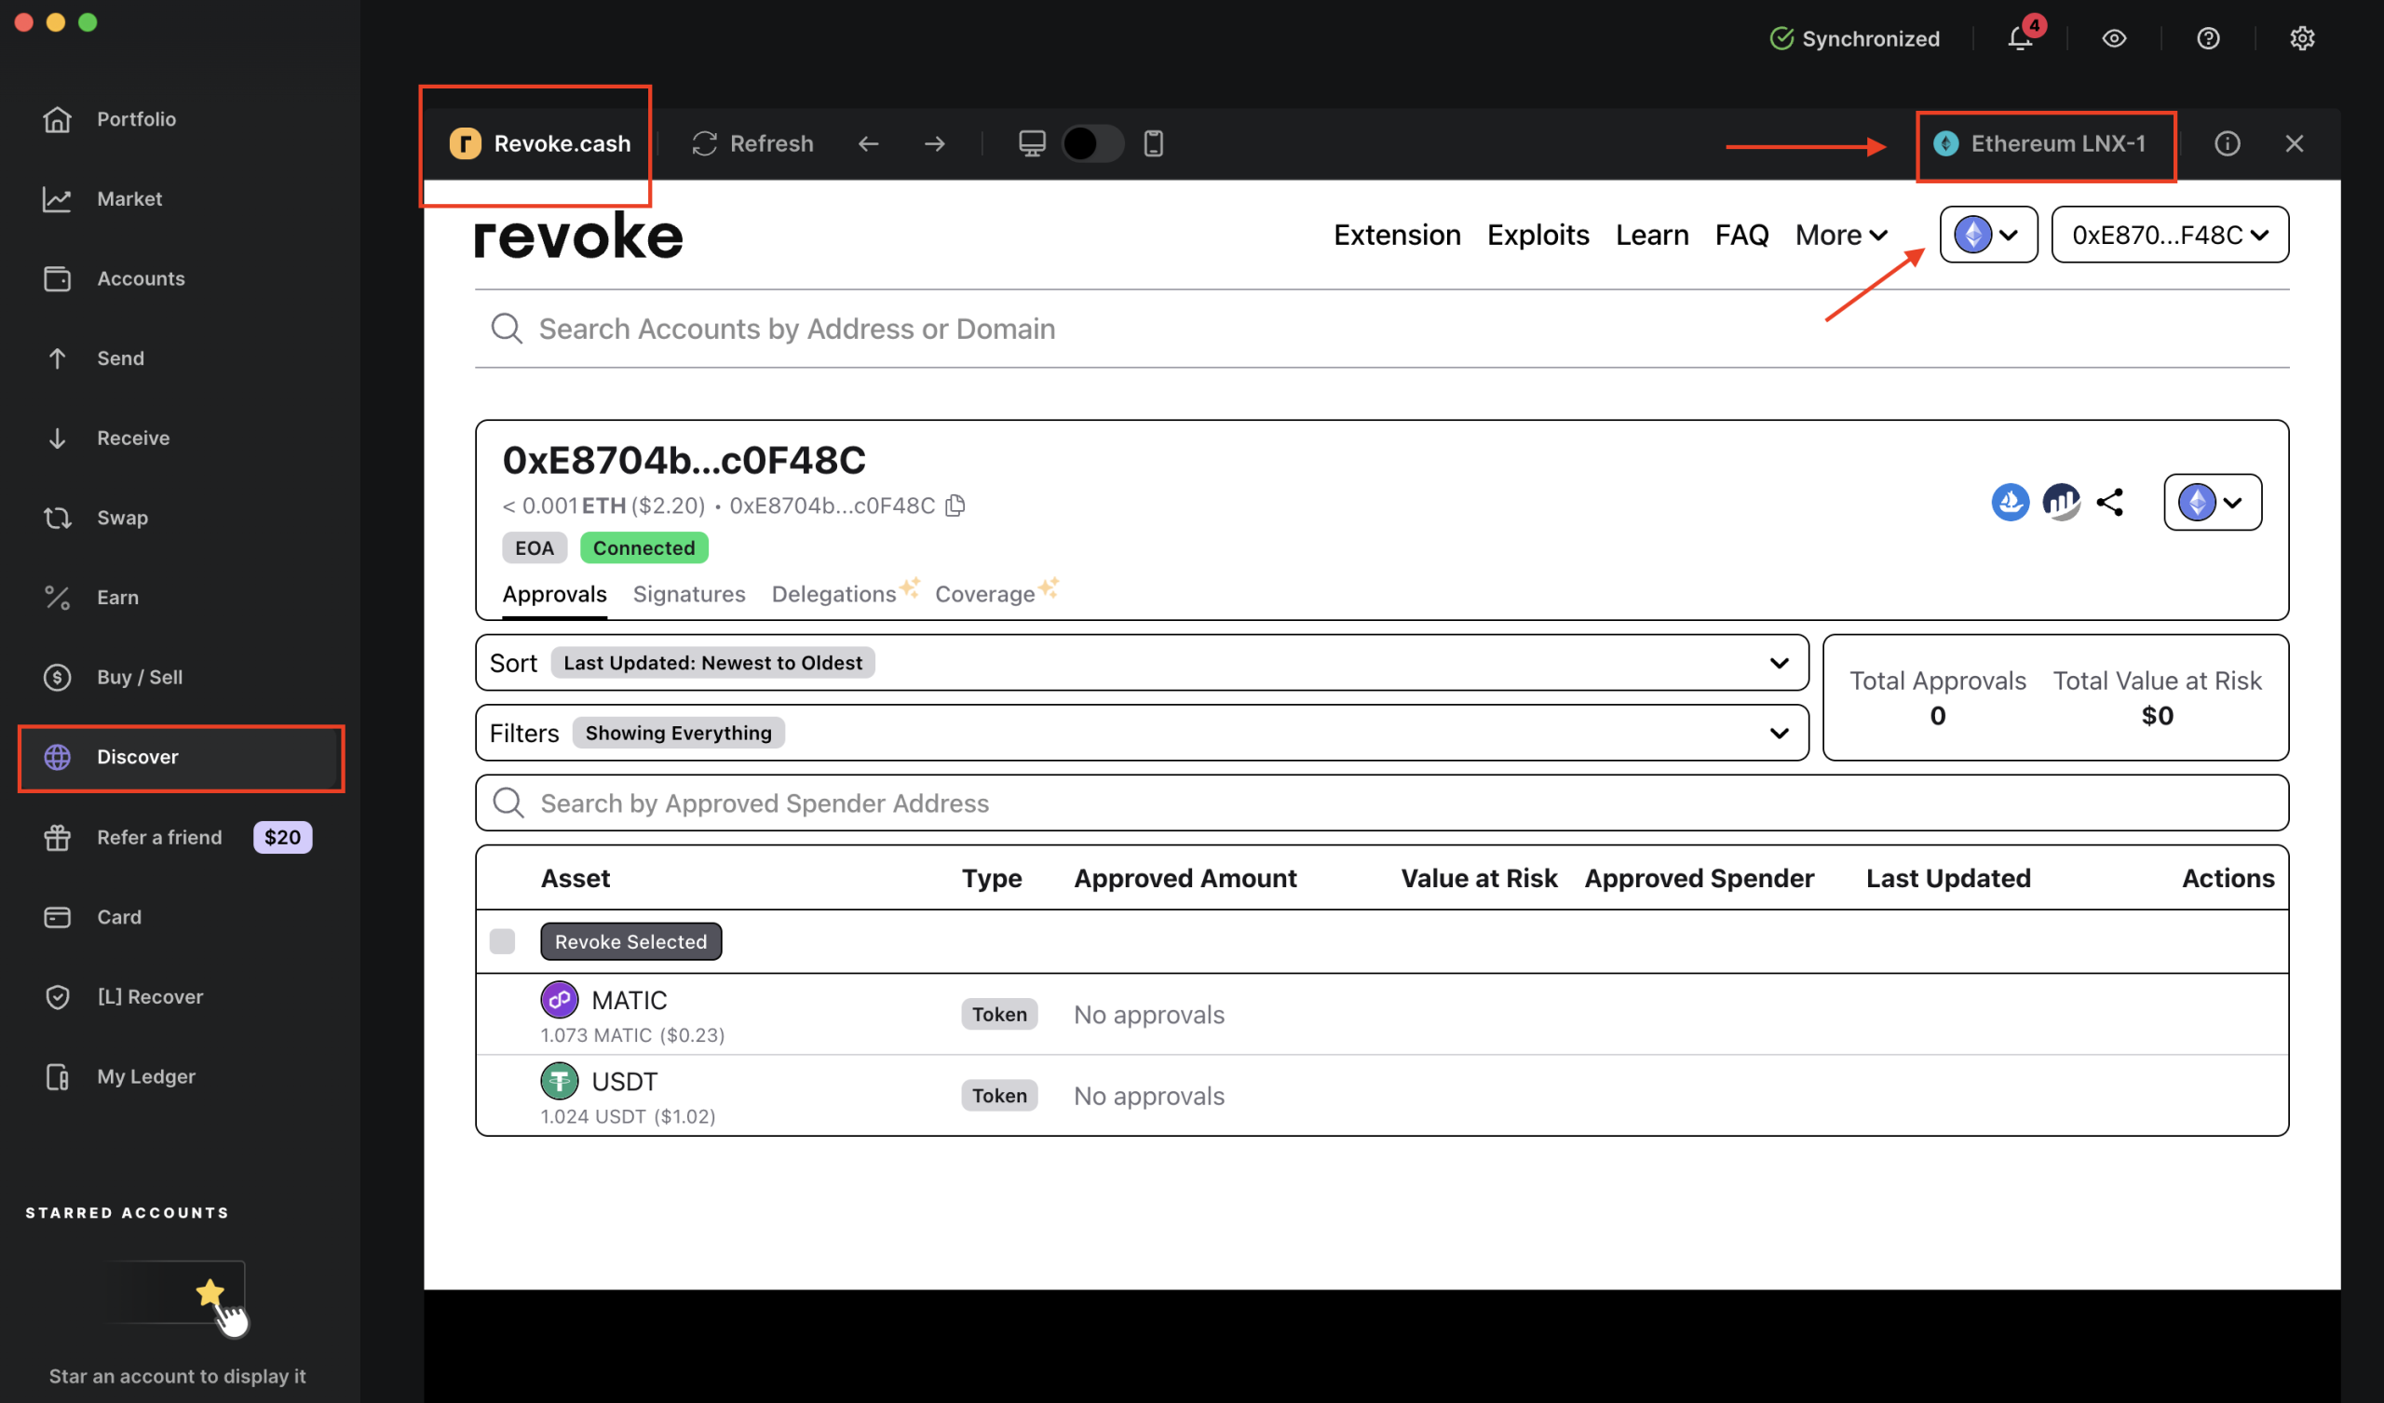This screenshot has width=2384, height=1403.
Task: Open the 0xE870...F48C wallet dropdown
Action: 2169,235
